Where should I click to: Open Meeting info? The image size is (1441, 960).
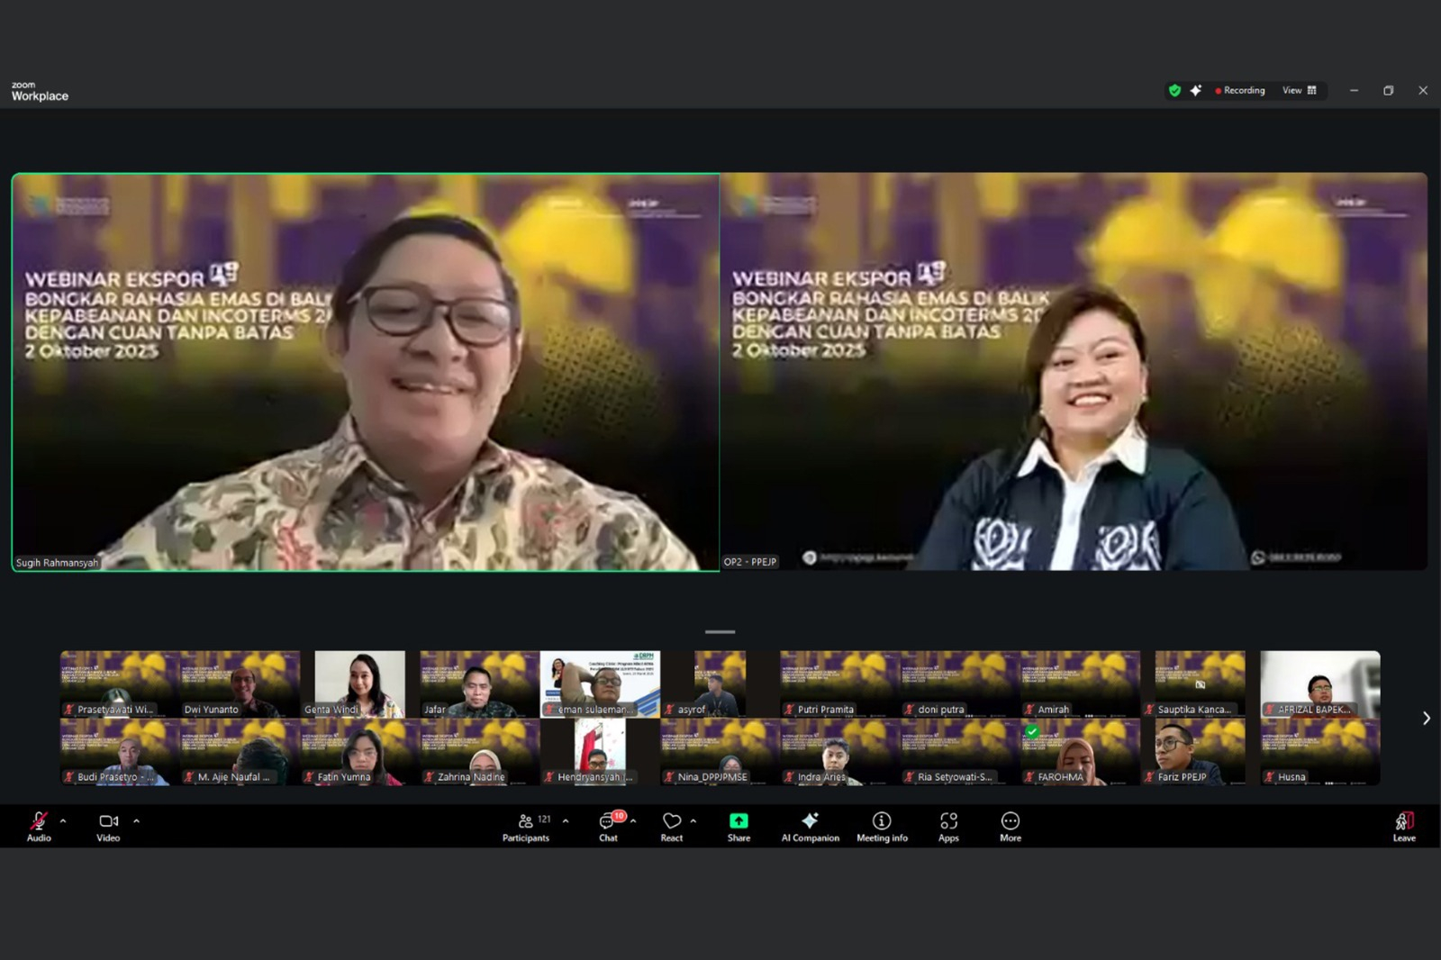tap(882, 825)
